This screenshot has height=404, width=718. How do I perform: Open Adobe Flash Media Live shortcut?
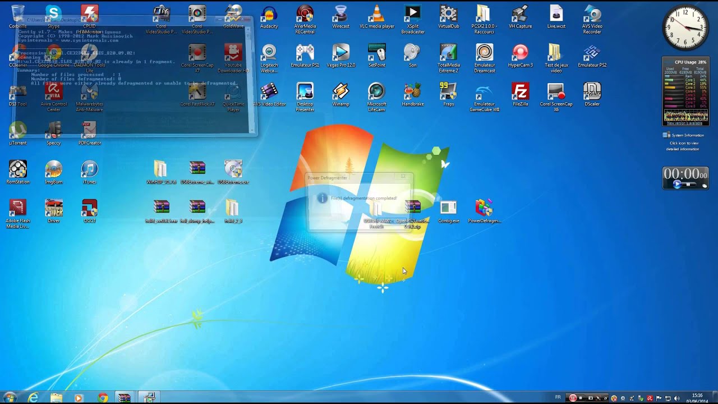pos(17,214)
